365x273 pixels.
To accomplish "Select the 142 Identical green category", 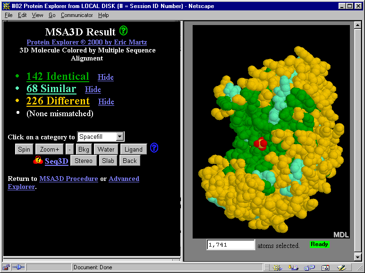I will click(x=58, y=77).
